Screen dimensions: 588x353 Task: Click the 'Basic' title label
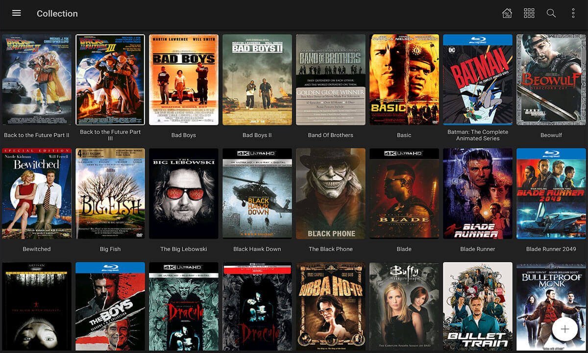404,135
